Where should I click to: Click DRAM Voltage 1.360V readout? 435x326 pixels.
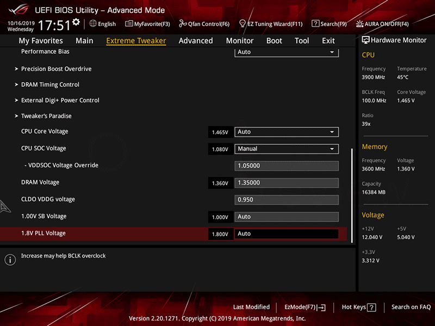coord(220,183)
